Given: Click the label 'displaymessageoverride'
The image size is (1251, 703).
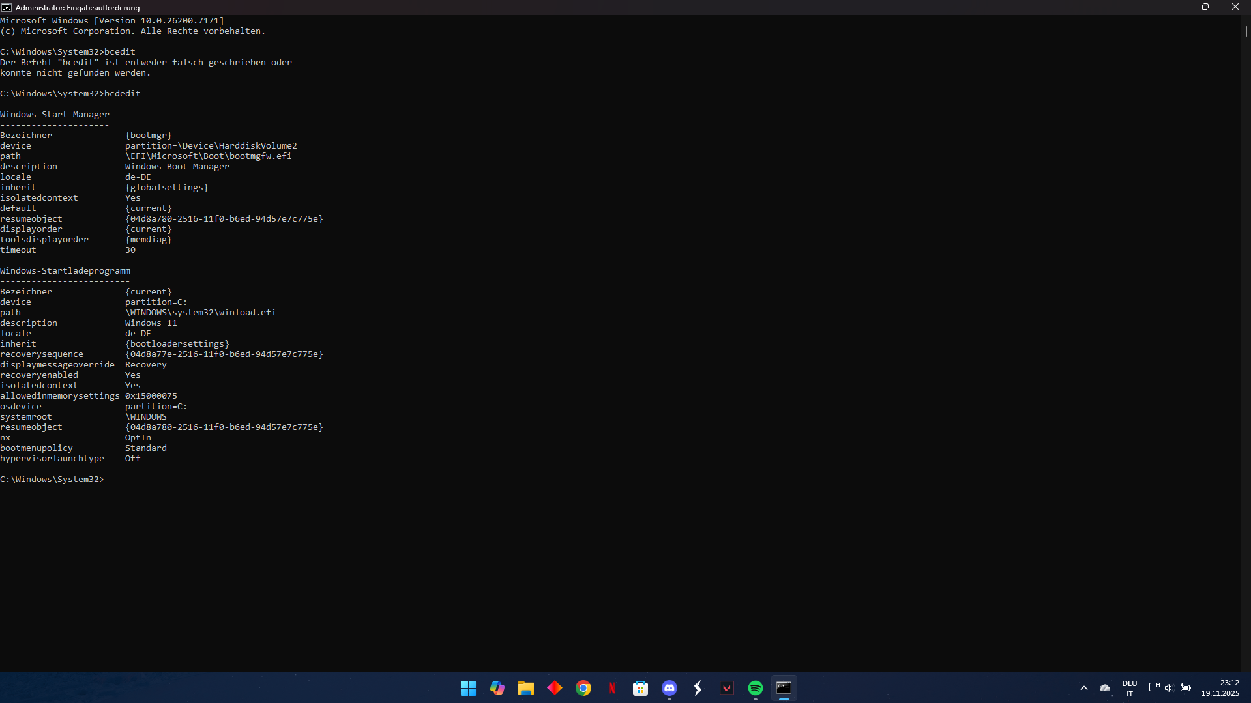Looking at the screenshot, I should pyautogui.click(x=57, y=365).
